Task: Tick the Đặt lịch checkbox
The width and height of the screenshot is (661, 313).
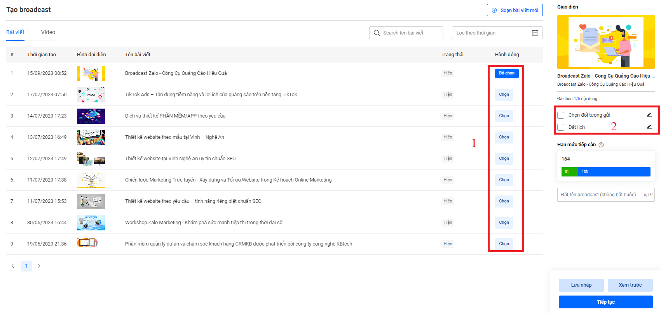Action: [x=561, y=127]
